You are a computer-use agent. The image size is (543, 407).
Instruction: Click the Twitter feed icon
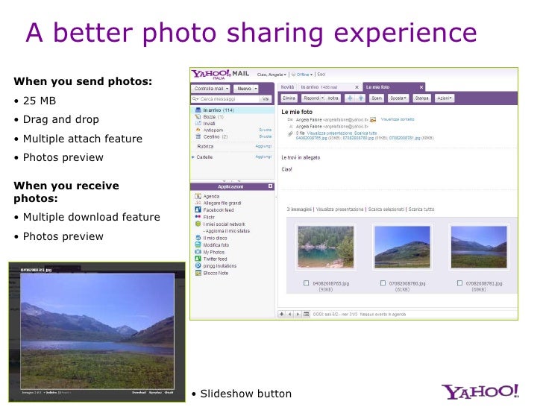tap(198, 259)
